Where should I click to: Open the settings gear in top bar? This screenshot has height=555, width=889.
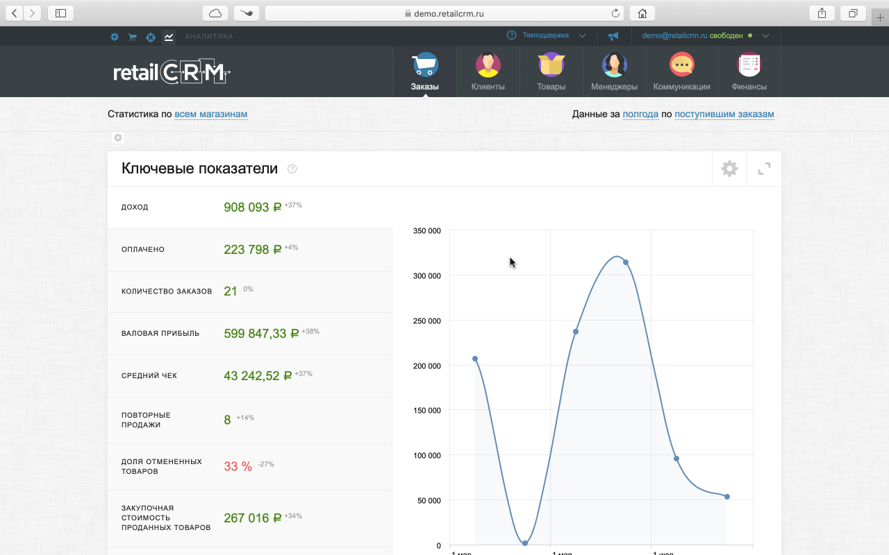tap(115, 37)
